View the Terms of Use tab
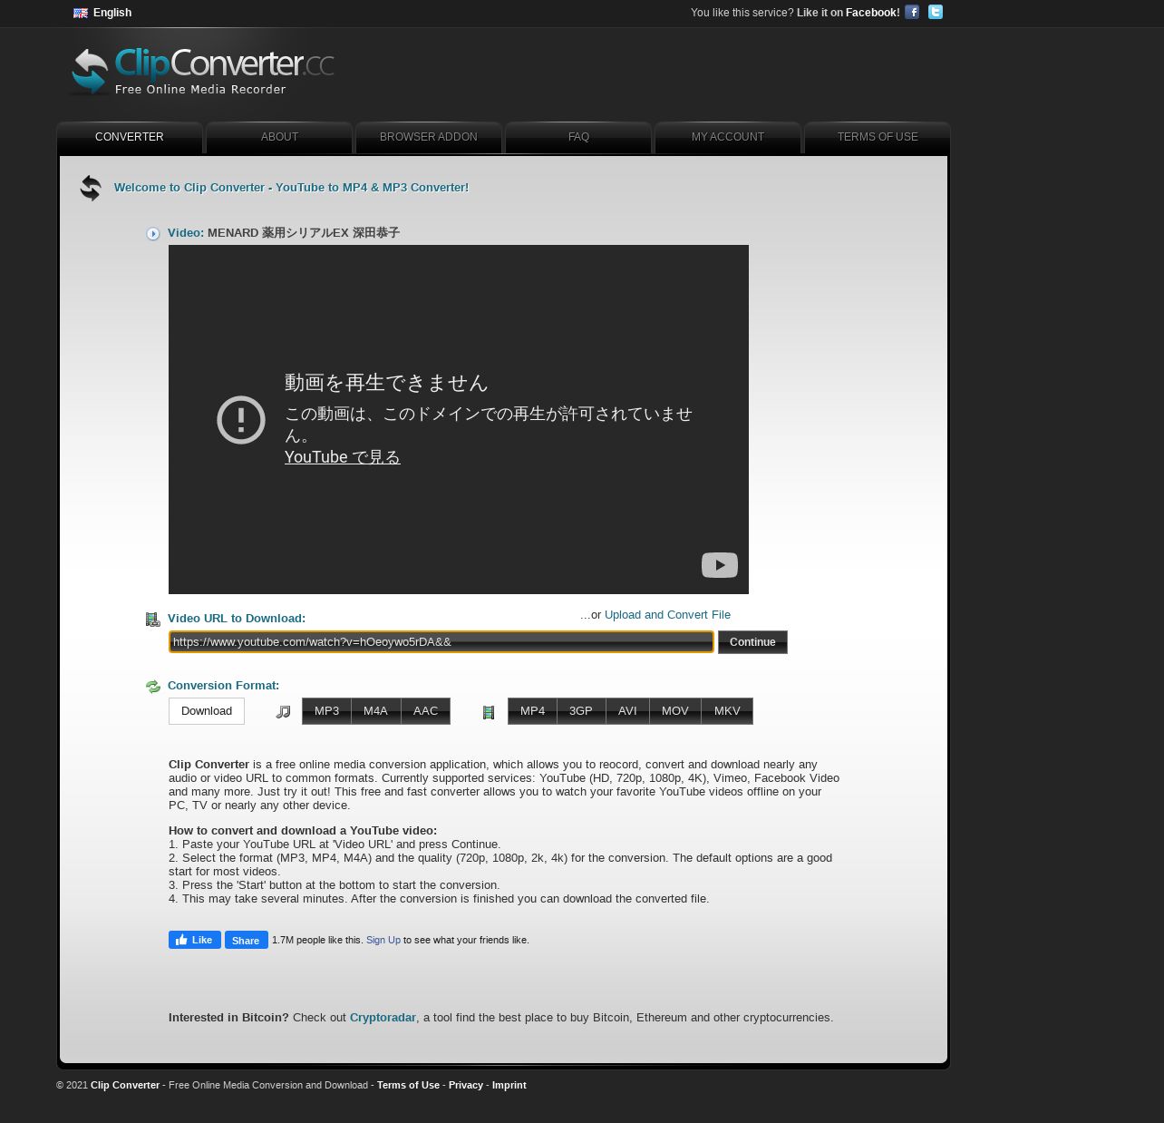This screenshot has height=1123, width=1164. pos(878,137)
